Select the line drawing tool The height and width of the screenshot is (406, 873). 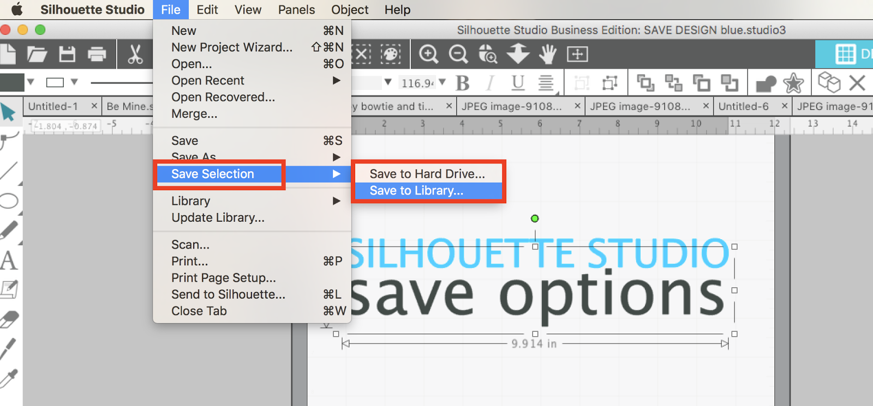(9, 171)
